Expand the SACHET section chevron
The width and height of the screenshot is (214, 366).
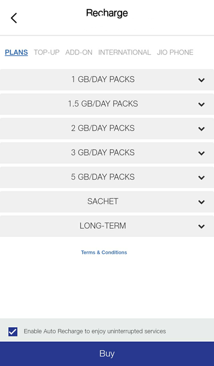coord(201,202)
